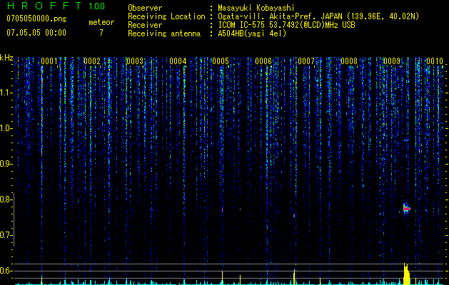The height and width of the screenshot is (285, 449).
Task: Click the short horizontal echo line near 0.97 kHz
Action: pyautogui.click(x=406, y=140)
